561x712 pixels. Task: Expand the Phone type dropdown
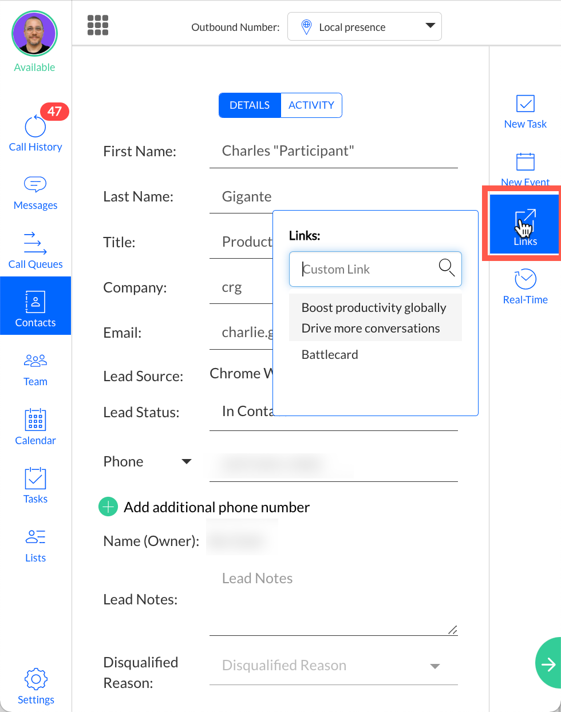187,461
